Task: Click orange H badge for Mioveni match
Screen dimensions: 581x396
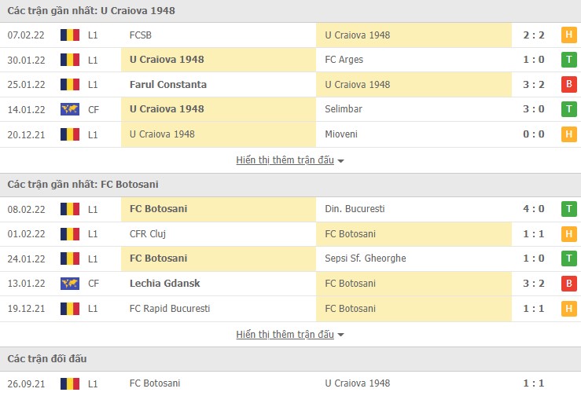Action: click(x=568, y=134)
